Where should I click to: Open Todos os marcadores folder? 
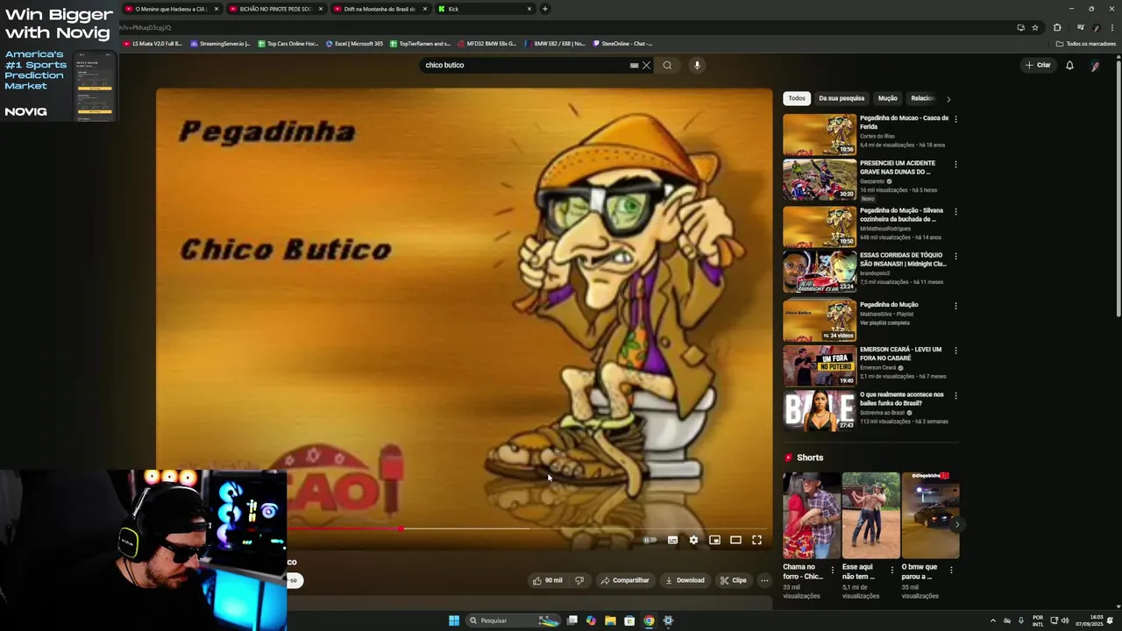pyautogui.click(x=1086, y=43)
